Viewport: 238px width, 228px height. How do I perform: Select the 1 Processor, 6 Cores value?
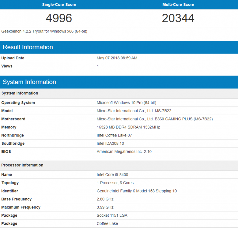click(x=115, y=183)
